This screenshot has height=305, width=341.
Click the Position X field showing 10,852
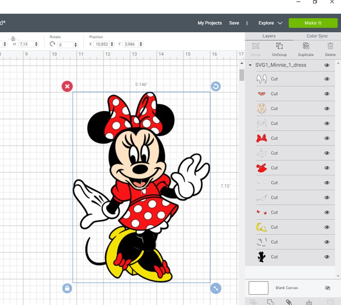(x=102, y=44)
